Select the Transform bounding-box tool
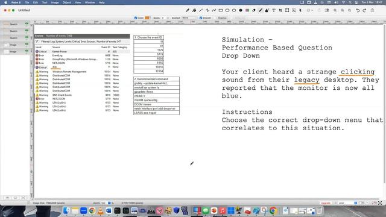 [287, 10]
